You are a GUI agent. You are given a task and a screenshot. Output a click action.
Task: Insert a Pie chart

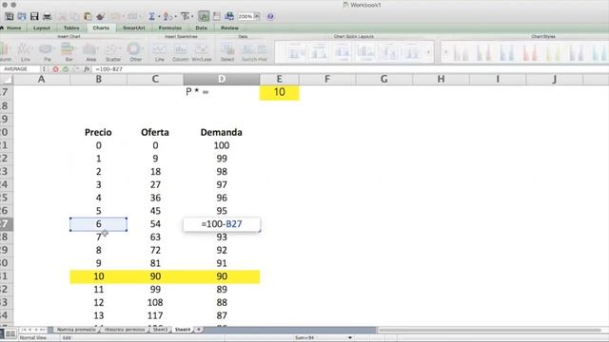[x=47, y=52]
